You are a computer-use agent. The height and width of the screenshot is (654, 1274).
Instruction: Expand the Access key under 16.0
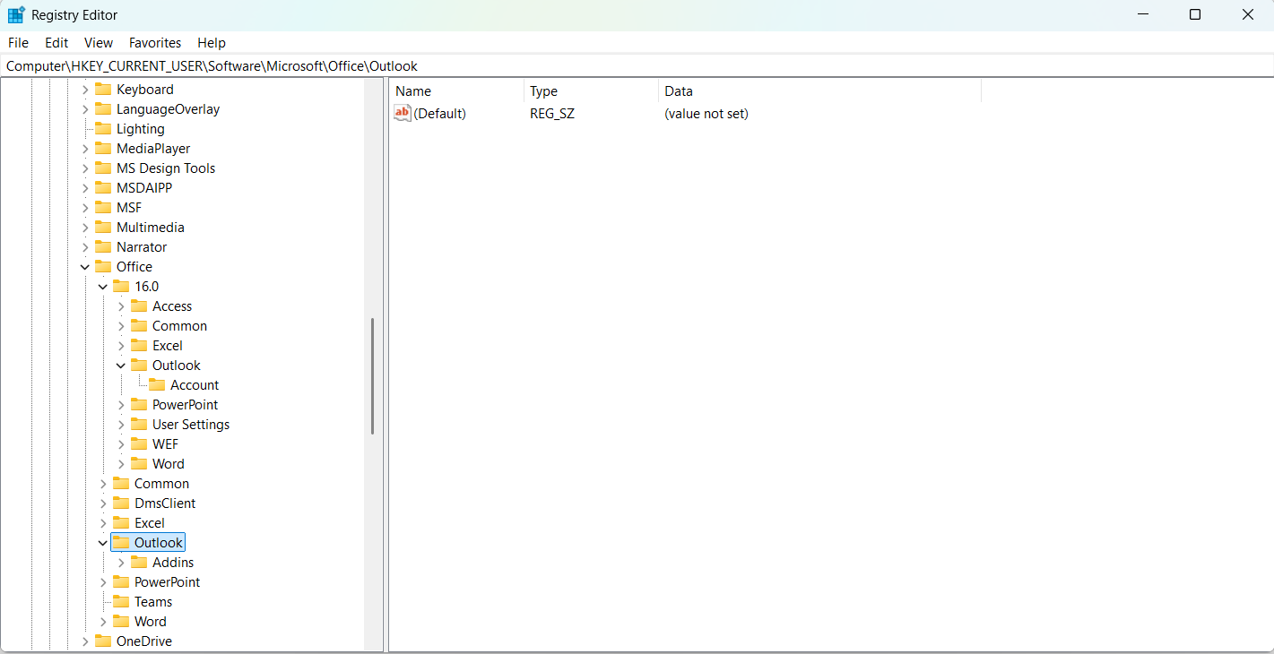coord(120,305)
